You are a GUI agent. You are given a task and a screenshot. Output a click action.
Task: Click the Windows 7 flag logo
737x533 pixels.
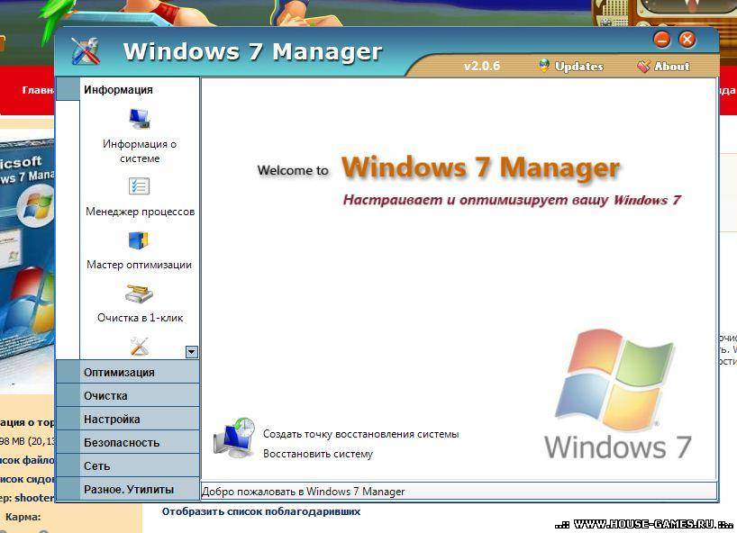(615, 378)
